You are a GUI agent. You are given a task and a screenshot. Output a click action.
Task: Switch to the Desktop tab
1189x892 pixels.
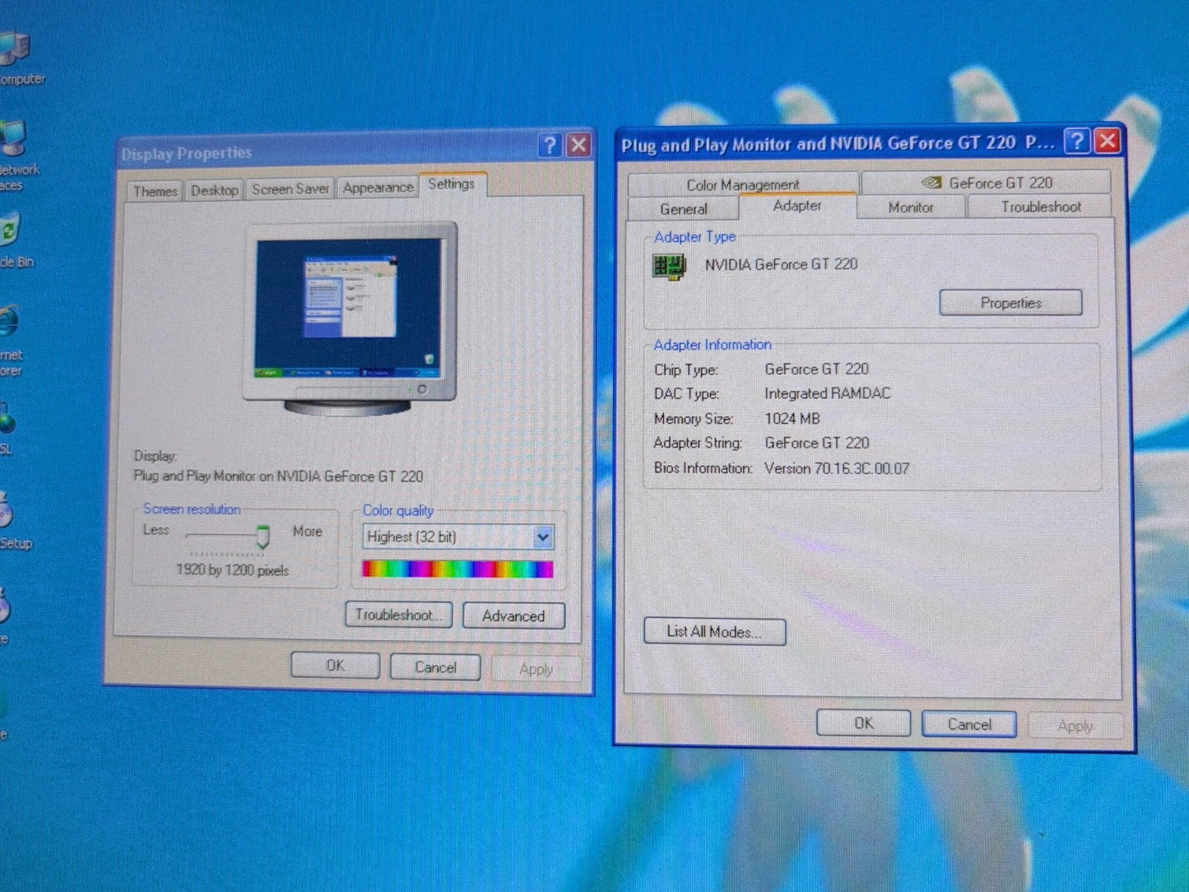coord(214,190)
